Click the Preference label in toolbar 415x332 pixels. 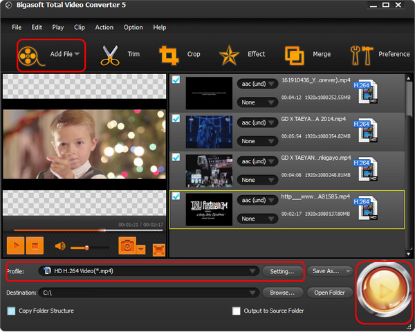(394, 54)
